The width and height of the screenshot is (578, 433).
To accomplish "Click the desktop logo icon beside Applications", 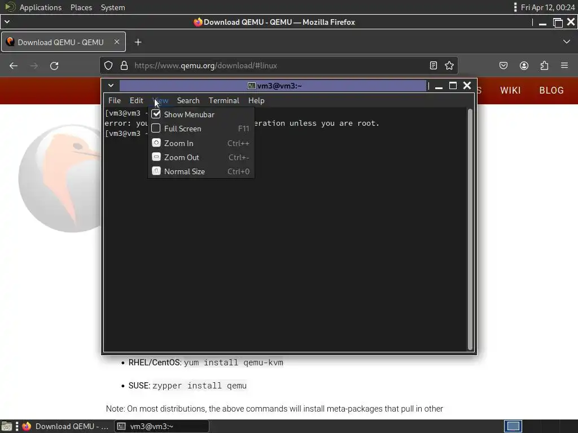I will 10,7.
